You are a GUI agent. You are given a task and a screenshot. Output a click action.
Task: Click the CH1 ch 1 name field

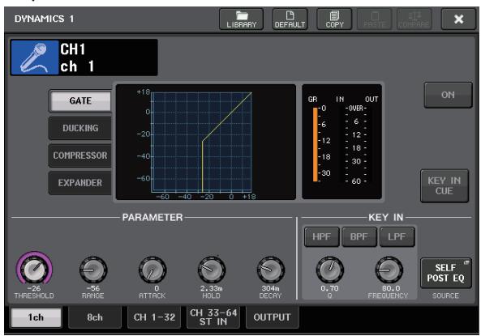[x=108, y=57]
